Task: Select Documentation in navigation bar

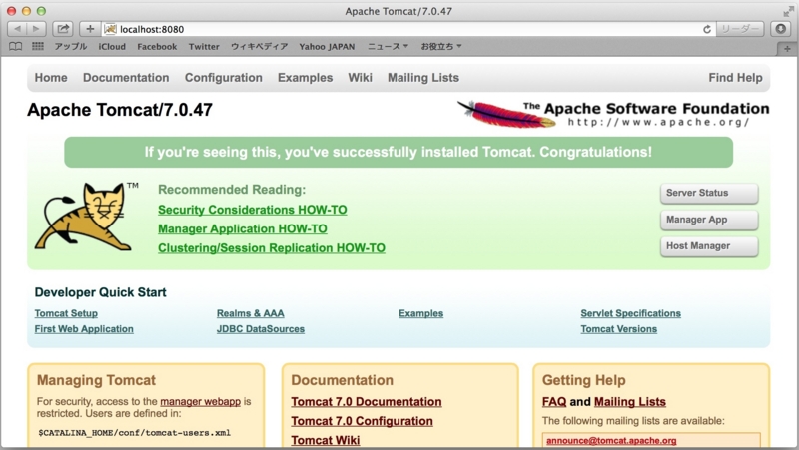Action: 126,78
